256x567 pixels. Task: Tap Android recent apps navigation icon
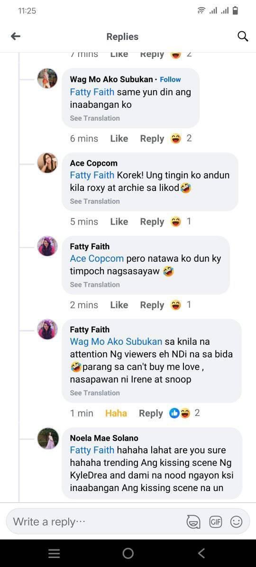click(54, 553)
